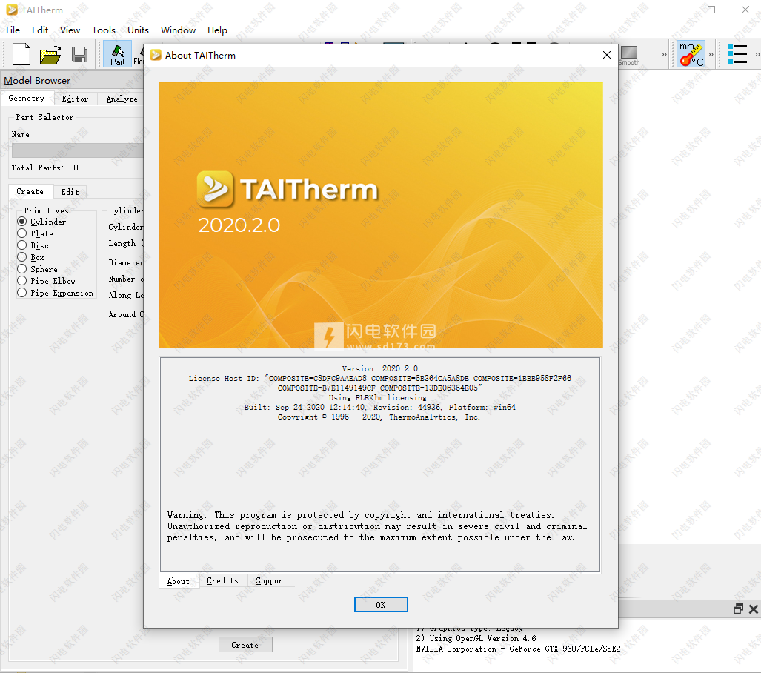The height and width of the screenshot is (673, 761).
Task: Click the TAITherm splash banner image
Action: click(381, 215)
